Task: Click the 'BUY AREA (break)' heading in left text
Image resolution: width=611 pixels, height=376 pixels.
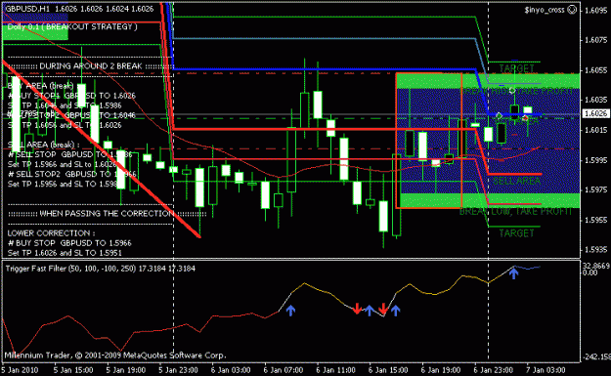Action: 40,86
